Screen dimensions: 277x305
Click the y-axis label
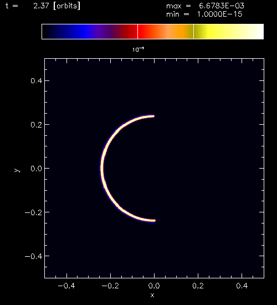[x=17, y=170]
